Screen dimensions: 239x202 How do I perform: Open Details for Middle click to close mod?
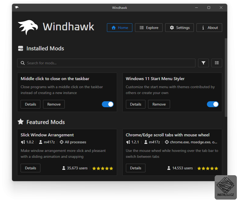click(30, 104)
